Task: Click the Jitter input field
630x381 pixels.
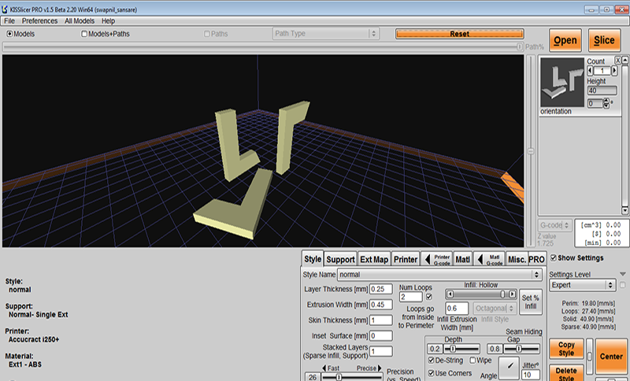Action: [x=531, y=375]
